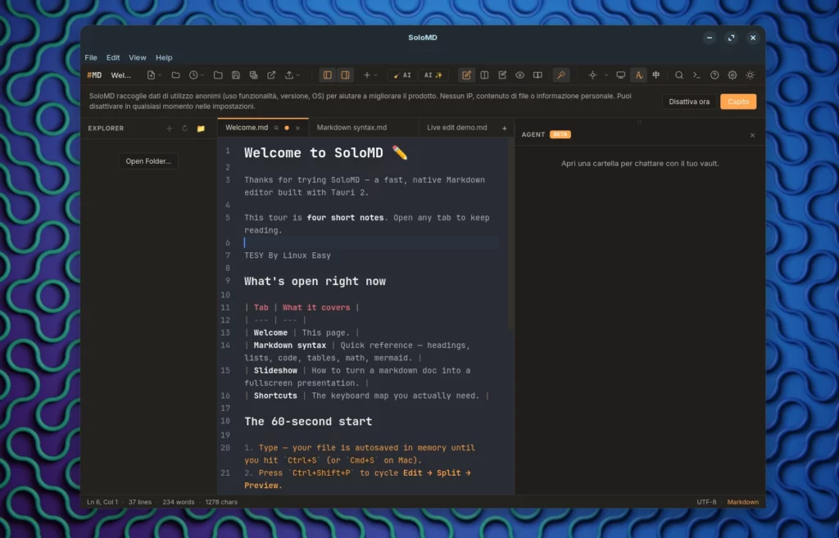Click the help question mark icon
The width and height of the screenshot is (839, 538).
[x=714, y=75]
